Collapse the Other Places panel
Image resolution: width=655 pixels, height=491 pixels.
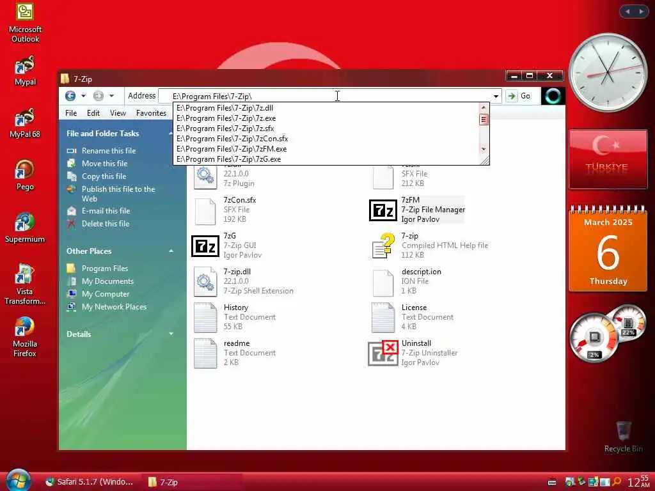tap(171, 251)
